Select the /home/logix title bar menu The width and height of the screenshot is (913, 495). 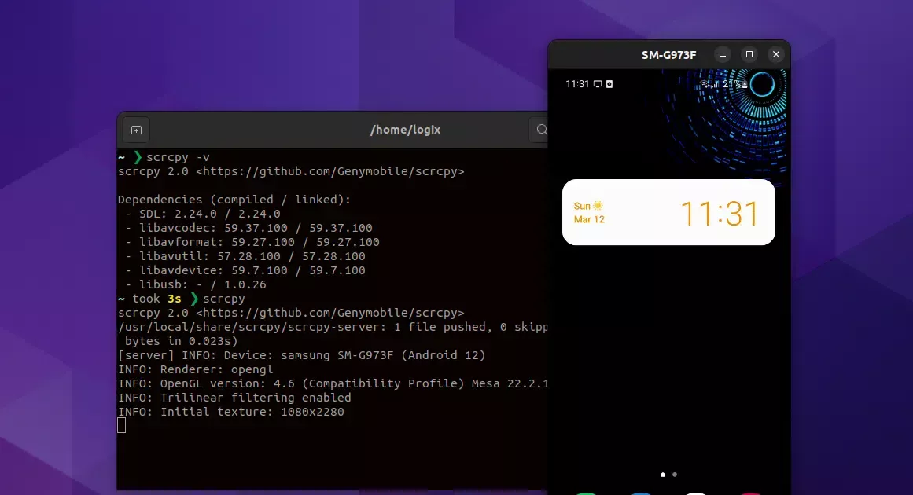pos(406,130)
